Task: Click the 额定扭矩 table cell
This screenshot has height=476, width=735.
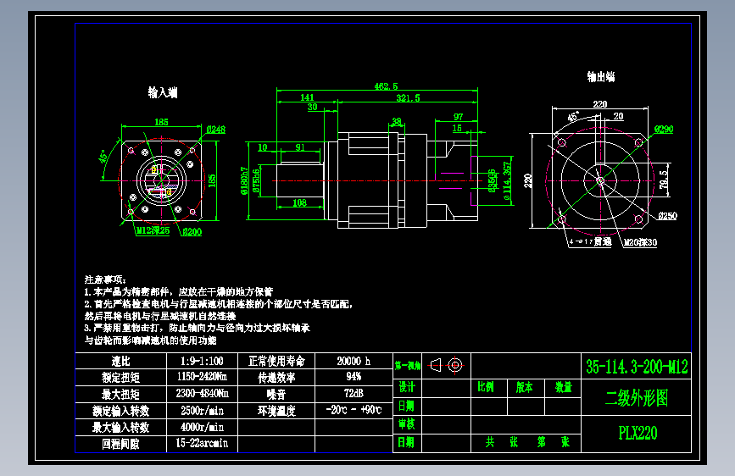Action: click(120, 378)
